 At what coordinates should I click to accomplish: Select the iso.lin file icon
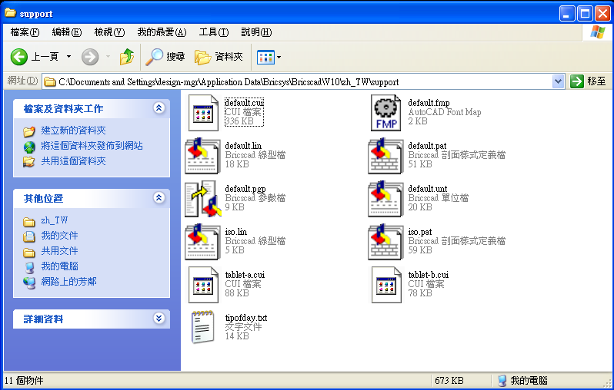(202, 242)
